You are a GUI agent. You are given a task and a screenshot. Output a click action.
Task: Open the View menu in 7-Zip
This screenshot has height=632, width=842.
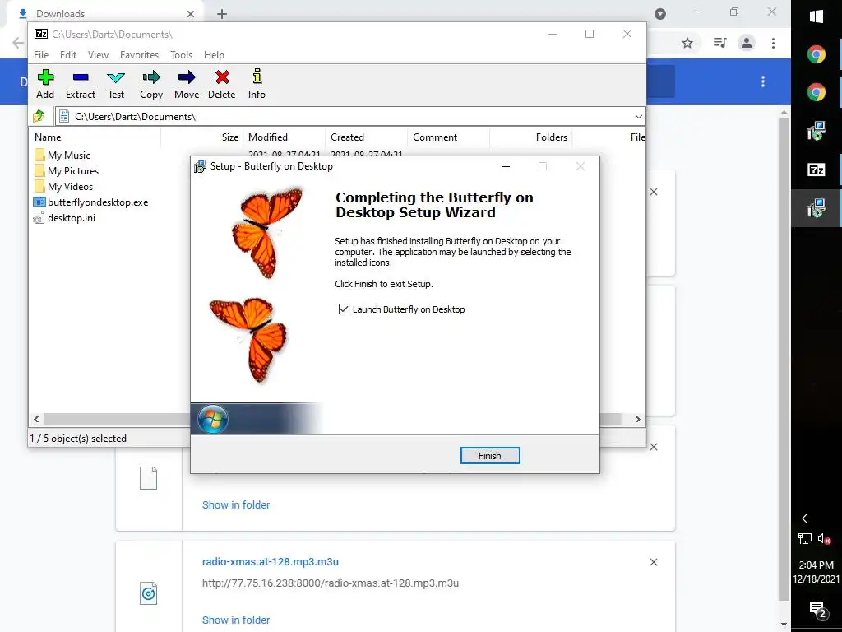[99, 55]
